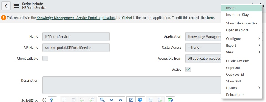
Task: Click into the API Name field
Action: 76,48
